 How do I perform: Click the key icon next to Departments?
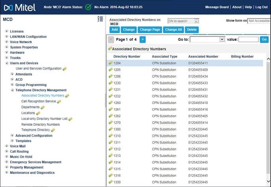click(x=43, y=107)
